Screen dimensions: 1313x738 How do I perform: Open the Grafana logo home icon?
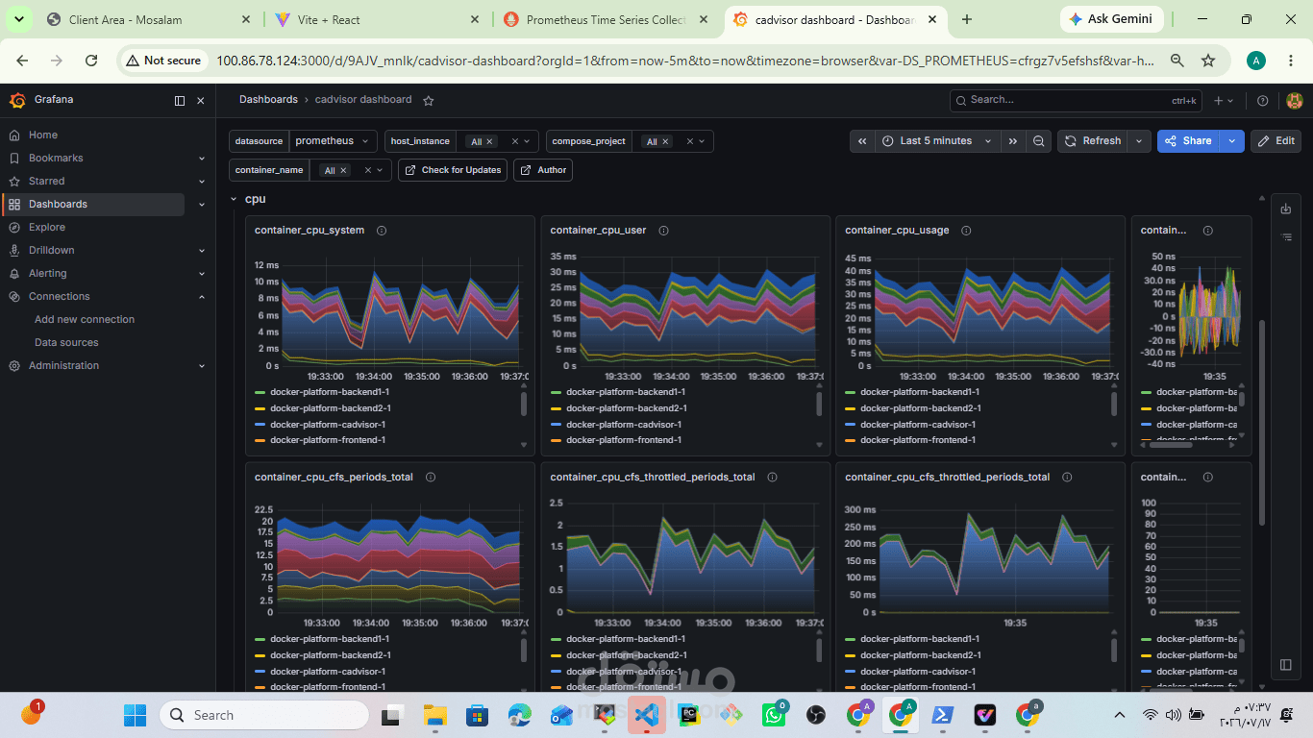click(x=17, y=100)
